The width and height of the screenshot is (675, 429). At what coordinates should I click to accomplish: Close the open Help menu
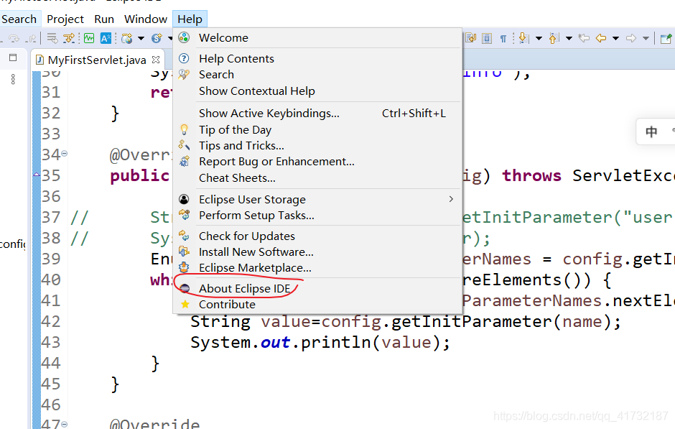[x=190, y=19]
